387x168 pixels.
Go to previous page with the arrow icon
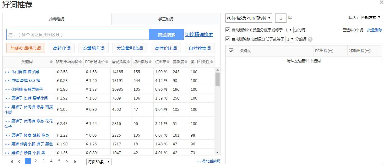[x=19, y=161]
